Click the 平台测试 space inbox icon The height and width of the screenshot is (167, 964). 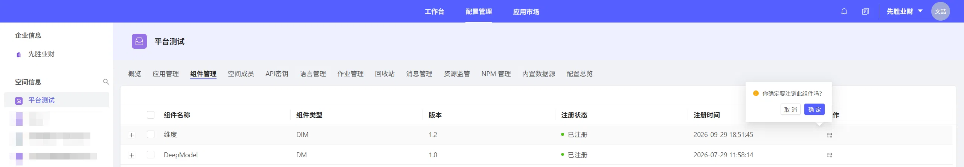pos(139,41)
